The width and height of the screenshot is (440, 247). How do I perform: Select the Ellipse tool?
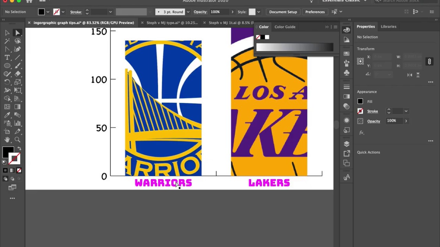[x=7, y=66]
